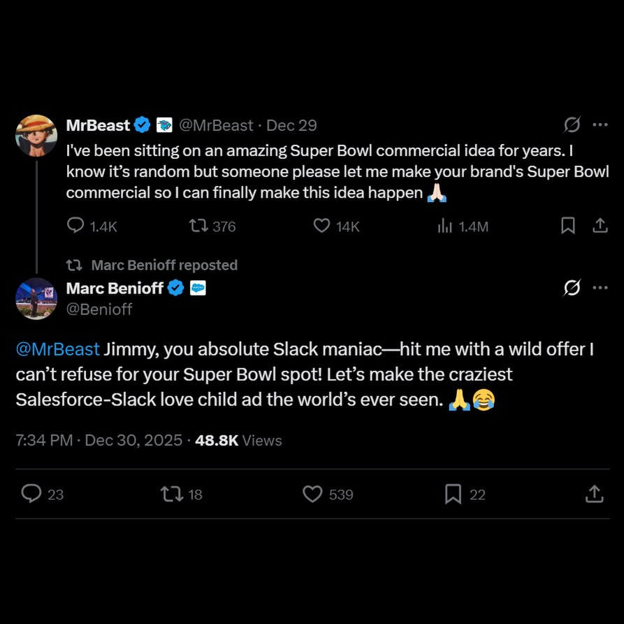Bookmark MrBeast's Super Bowl tweet
The width and height of the screenshot is (624, 624).
568,226
